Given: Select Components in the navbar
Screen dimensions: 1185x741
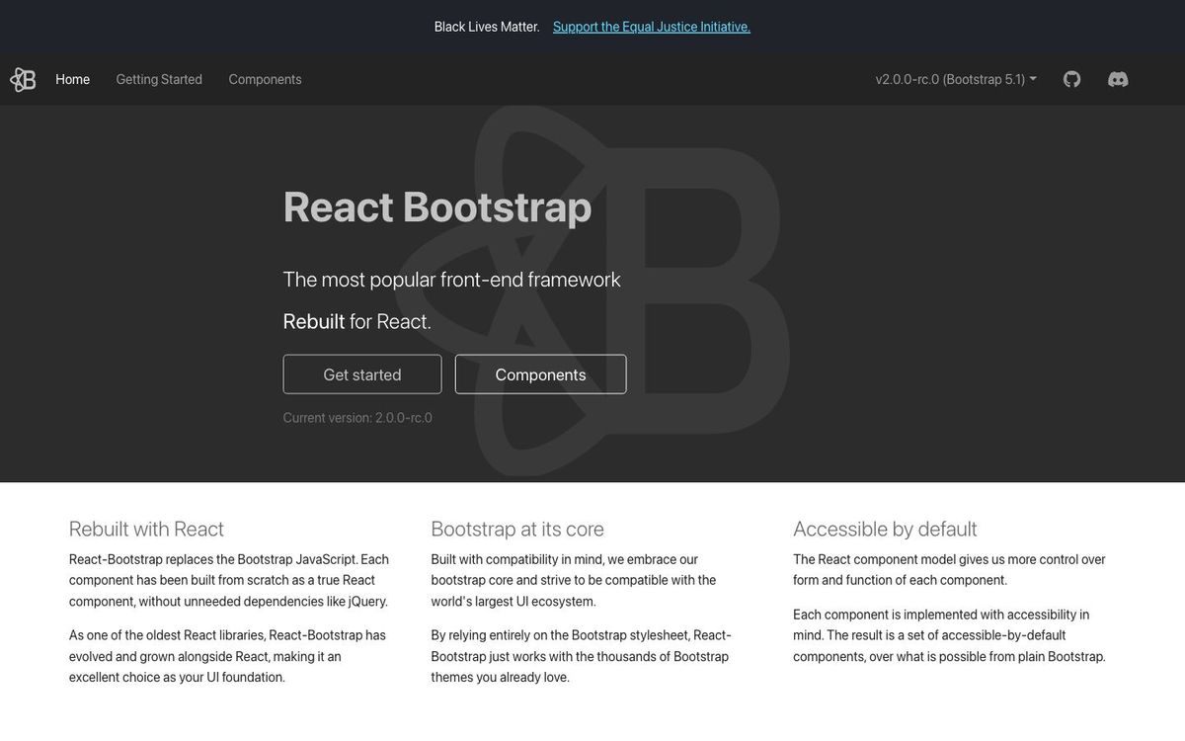Looking at the screenshot, I should coord(265,78).
